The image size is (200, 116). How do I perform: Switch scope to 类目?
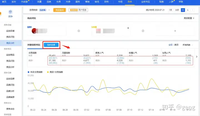(x=176, y=45)
